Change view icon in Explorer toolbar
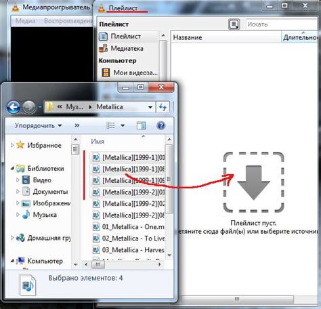Image resolution: width=321 pixels, height=309 pixels. point(110,125)
